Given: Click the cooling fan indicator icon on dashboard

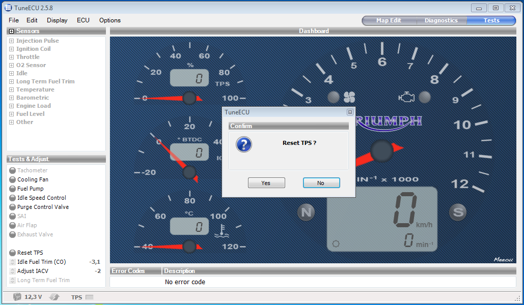Looking at the screenshot, I should click(349, 97).
